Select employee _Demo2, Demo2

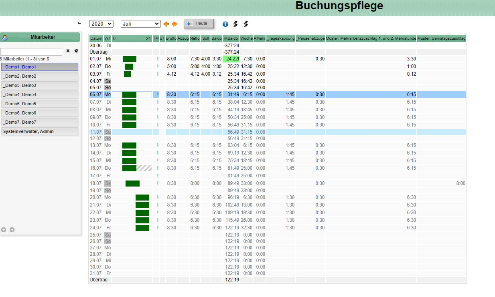pos(39,76)
